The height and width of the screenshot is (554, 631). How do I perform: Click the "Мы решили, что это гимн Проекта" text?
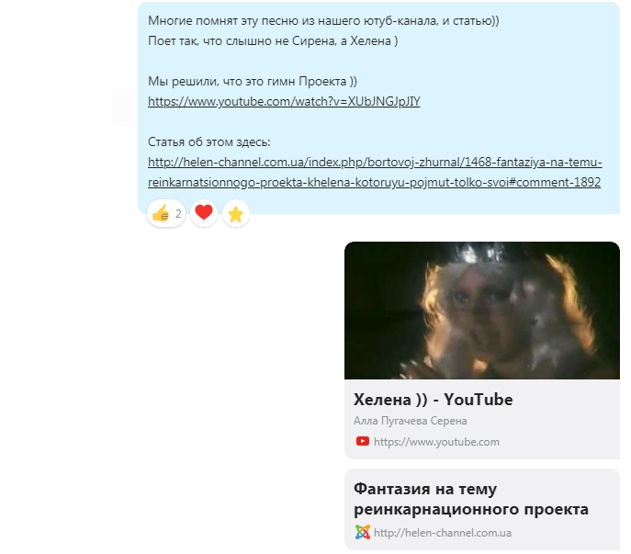pyautogui.click(x=253, y=82)
